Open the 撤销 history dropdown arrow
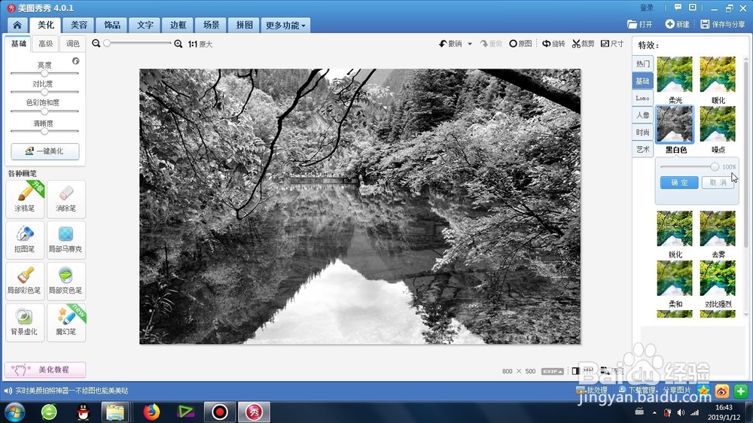This screenshot has height=423, width=753. coord(470,44)
